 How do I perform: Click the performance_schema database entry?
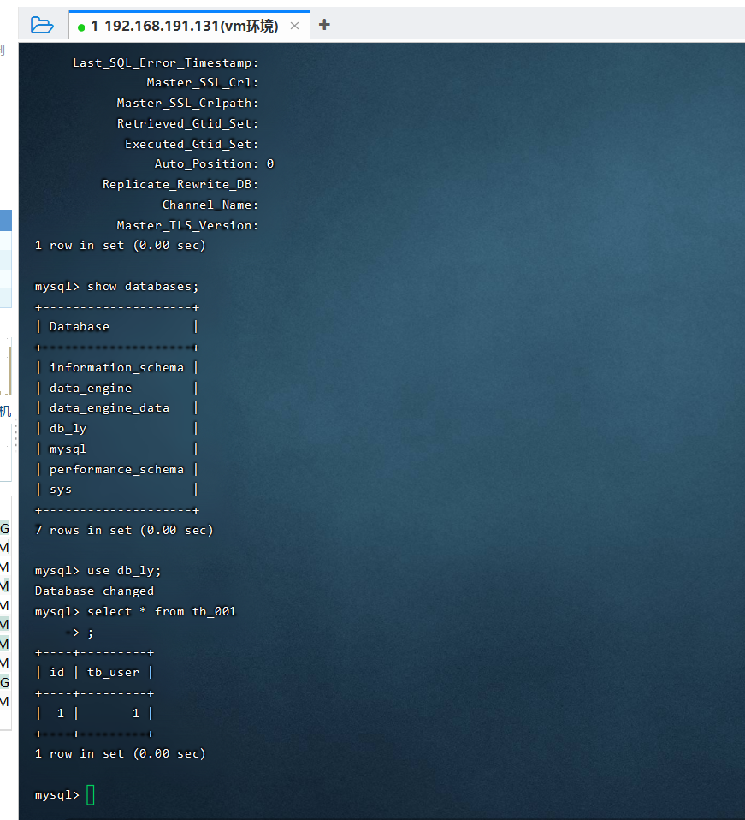pos(116,469)
